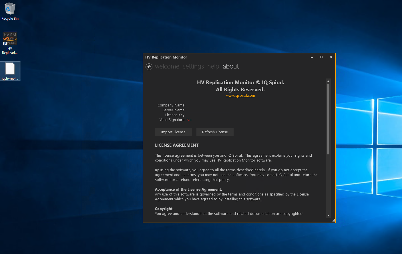
Task: Minimize the HV Replication Monitor window
Action: [x=312, y=57]
